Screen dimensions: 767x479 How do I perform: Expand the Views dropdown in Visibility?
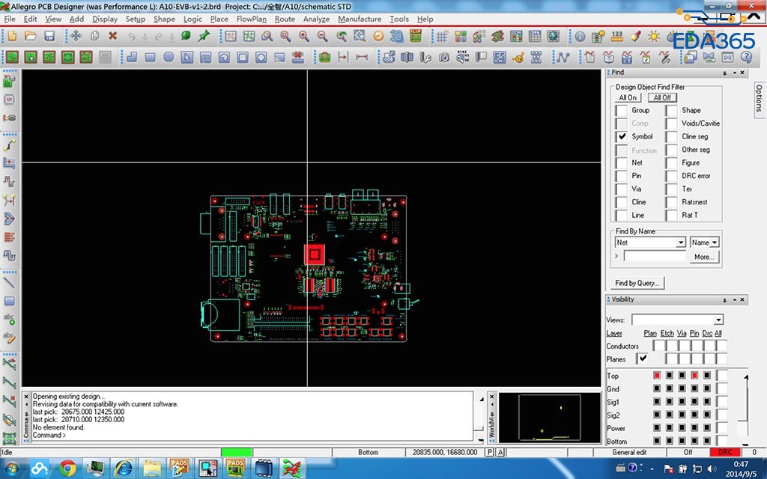pyautogui.click(x=718, y=320)
